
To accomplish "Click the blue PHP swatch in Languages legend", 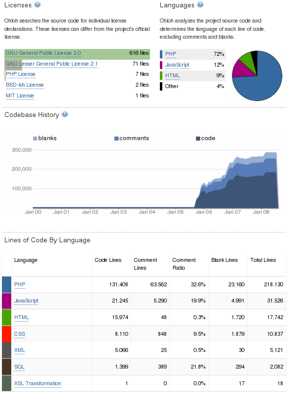I will [x=161, y=54].
